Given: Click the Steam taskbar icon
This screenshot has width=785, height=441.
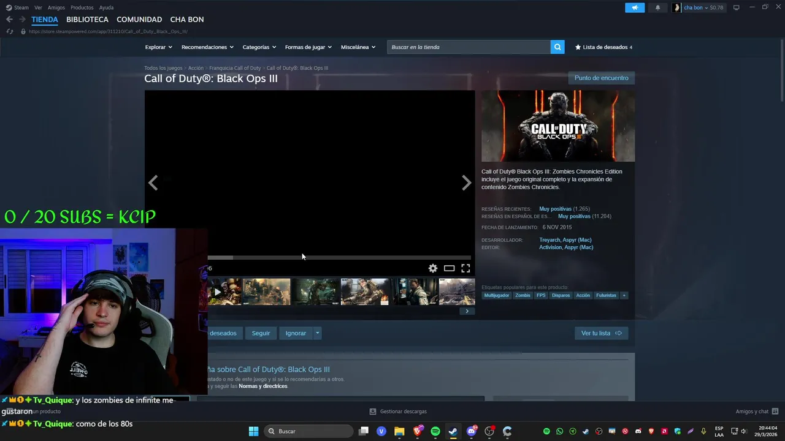Looking at the screenshot, I should [453, 431].
